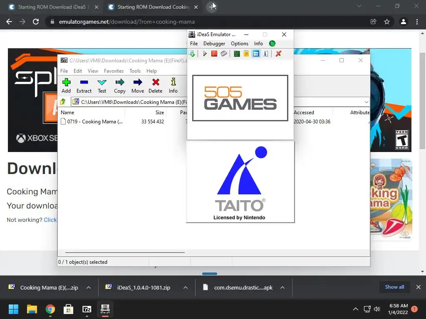Viewport: 426px width, 319px height.
Task: Click the gray eraser-shaped icon in iDeaS toolbar
Action: tap(224, 54)
